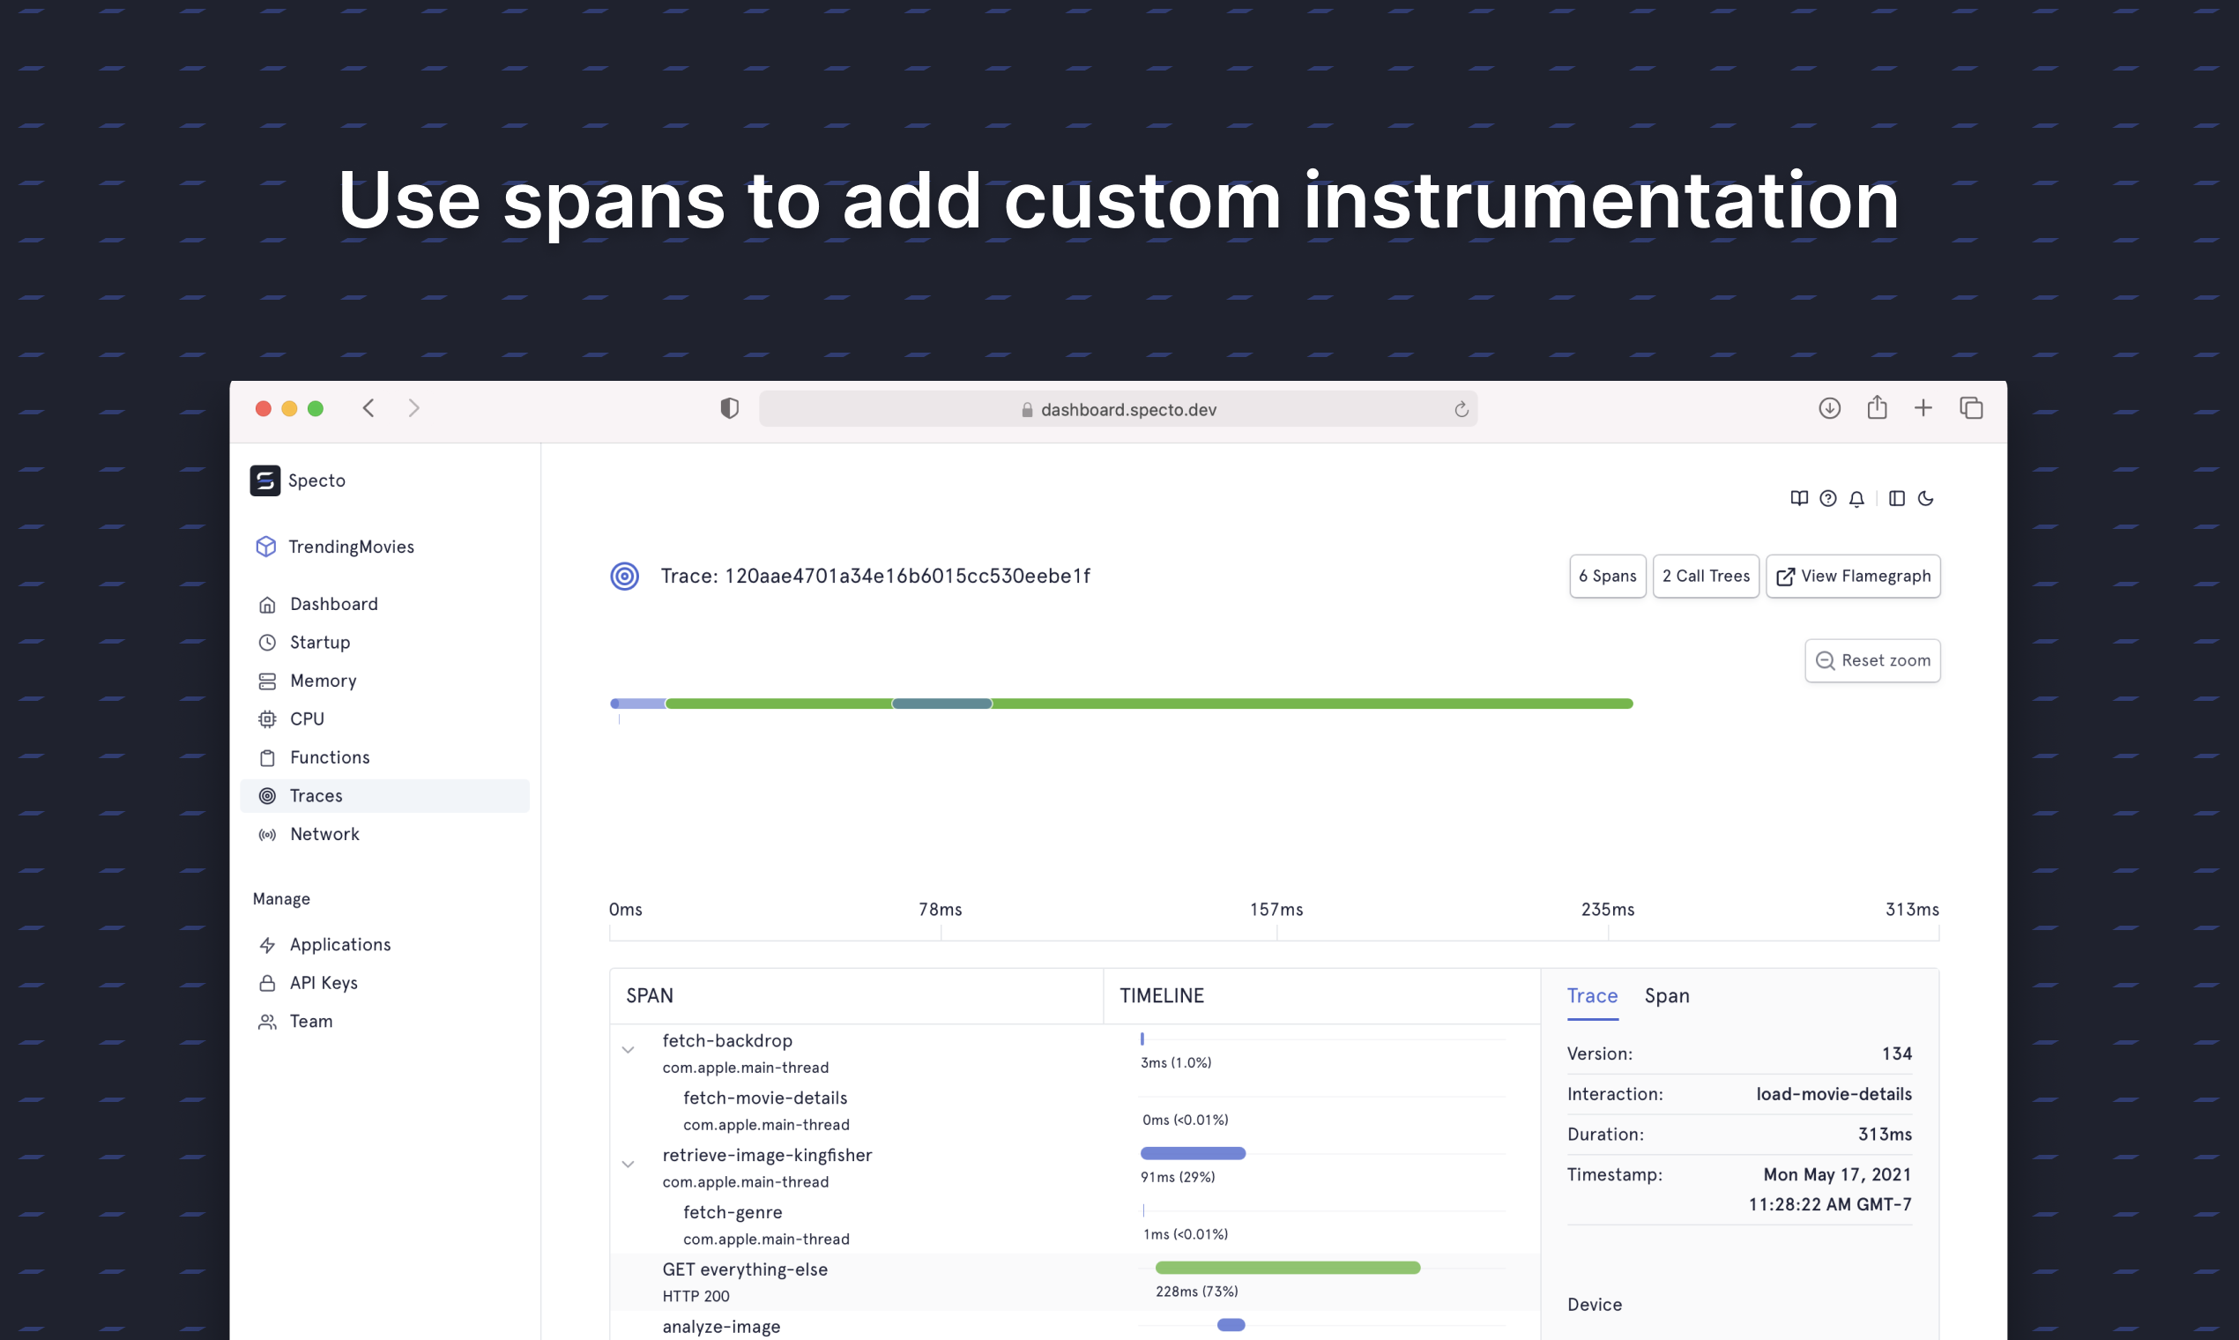Collapse the retrieve-image-kingfisher span row
The height and width of the screenshot is (1340, 2239).
click(629, 1164)
